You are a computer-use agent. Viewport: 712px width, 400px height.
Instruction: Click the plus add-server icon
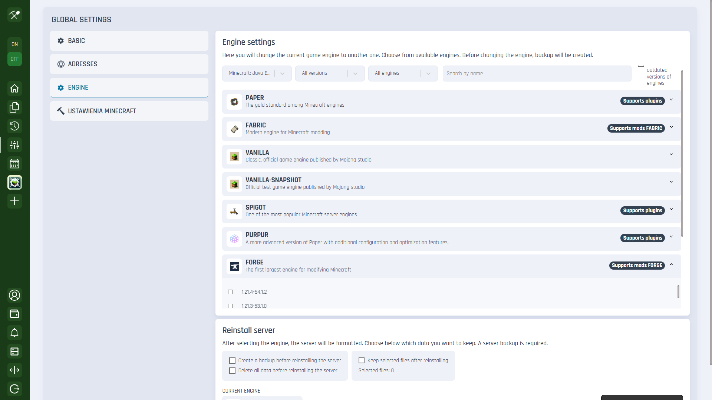point(14,201)
